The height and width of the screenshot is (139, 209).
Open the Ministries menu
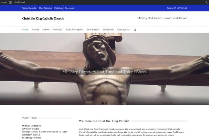[x=108, y=30]
